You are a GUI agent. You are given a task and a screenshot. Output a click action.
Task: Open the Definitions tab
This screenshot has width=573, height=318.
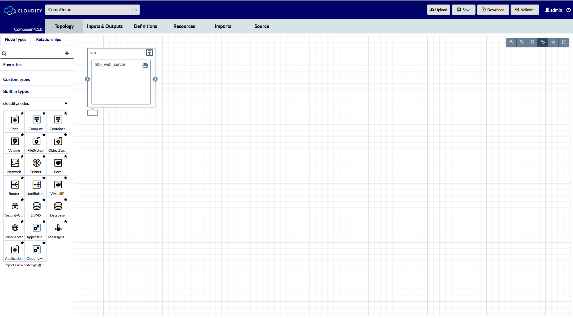pos(145,26)
